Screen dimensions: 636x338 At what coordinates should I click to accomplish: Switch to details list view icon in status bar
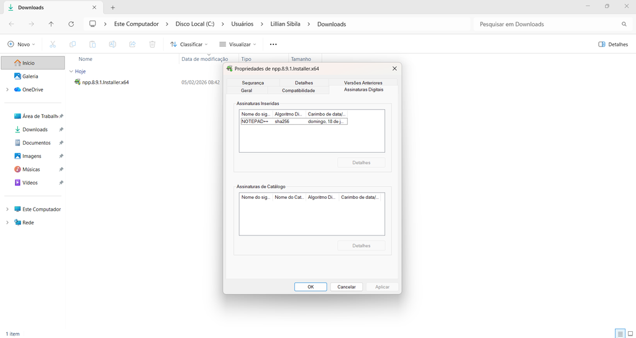620,334
